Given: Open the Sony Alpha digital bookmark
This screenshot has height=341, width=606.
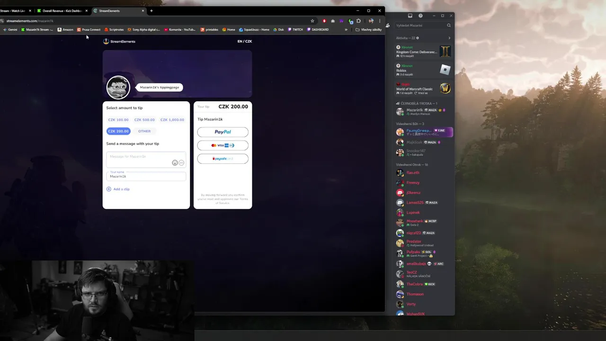Looking at the screenshot, I should coord(144,29).
